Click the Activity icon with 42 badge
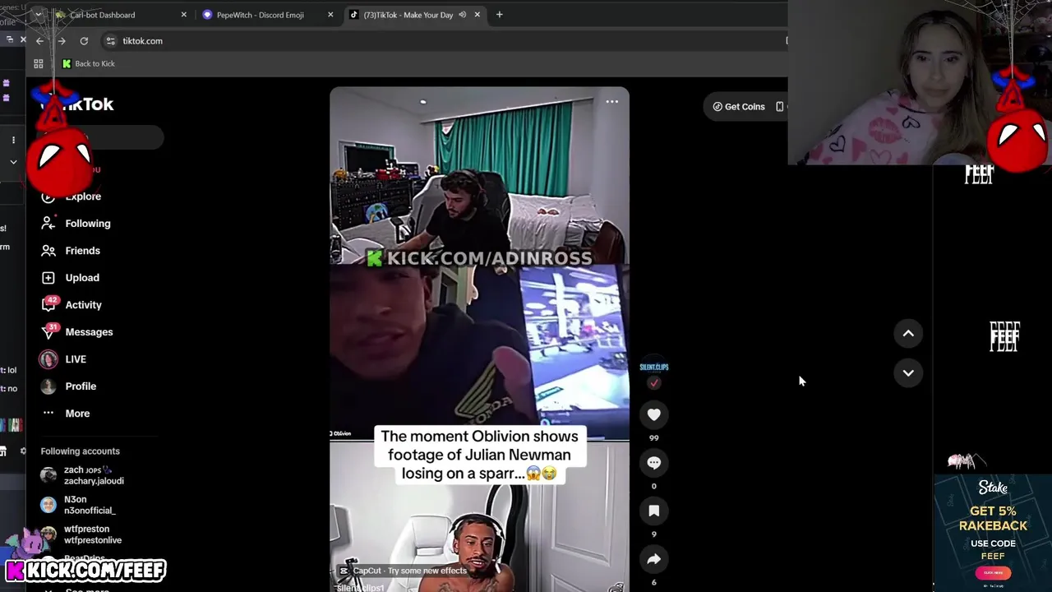Viewport: 1052px width, 592px height. (49, 304)
